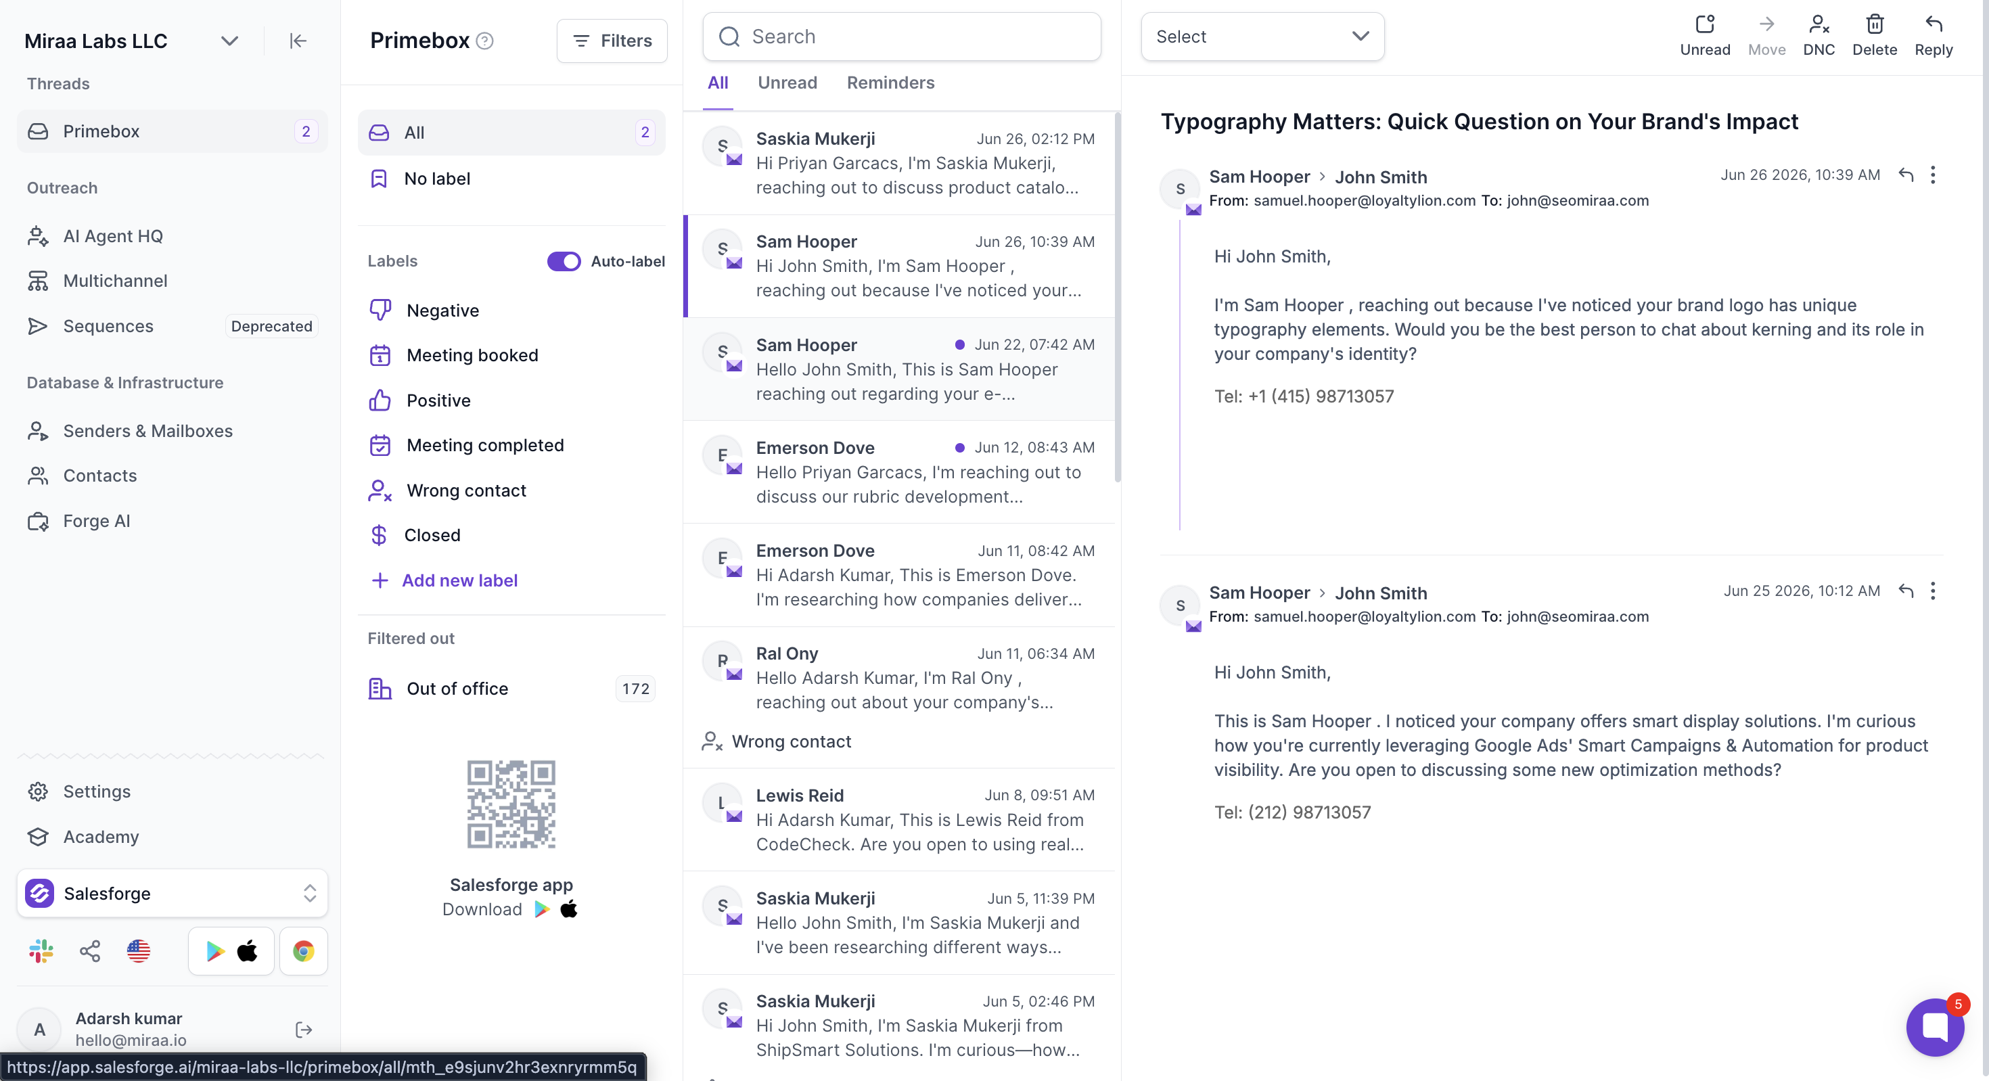Open the Primebox help icon
Viewport: 1989px width, 1081px height.
click(x=485, y=41)
